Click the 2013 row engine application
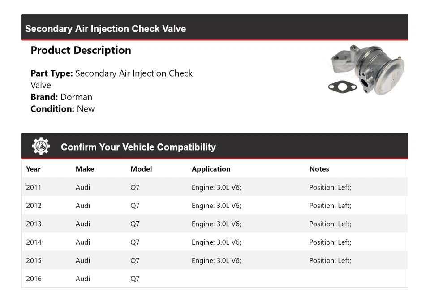430x302 pixels. 216,224
